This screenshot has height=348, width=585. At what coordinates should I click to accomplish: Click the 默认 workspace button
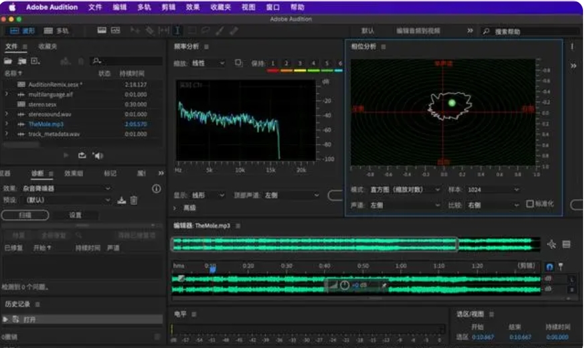pyautogui.click(x=367, y=31)
